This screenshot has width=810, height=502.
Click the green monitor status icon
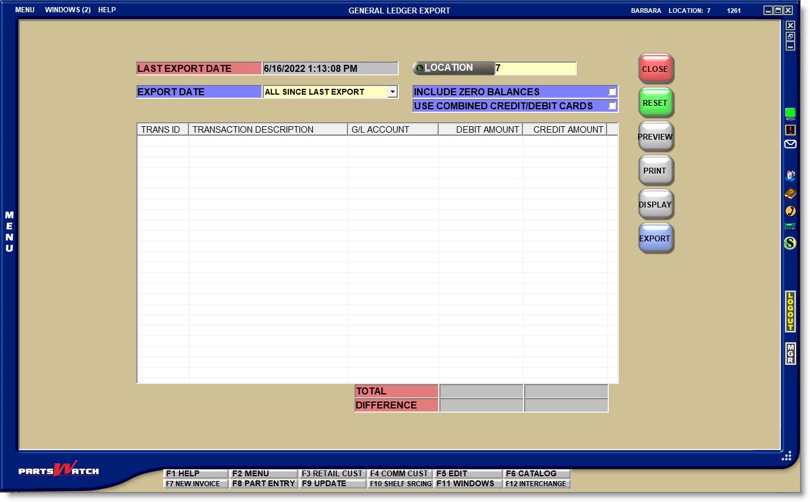pyautogui.click(x=790, y=113)
